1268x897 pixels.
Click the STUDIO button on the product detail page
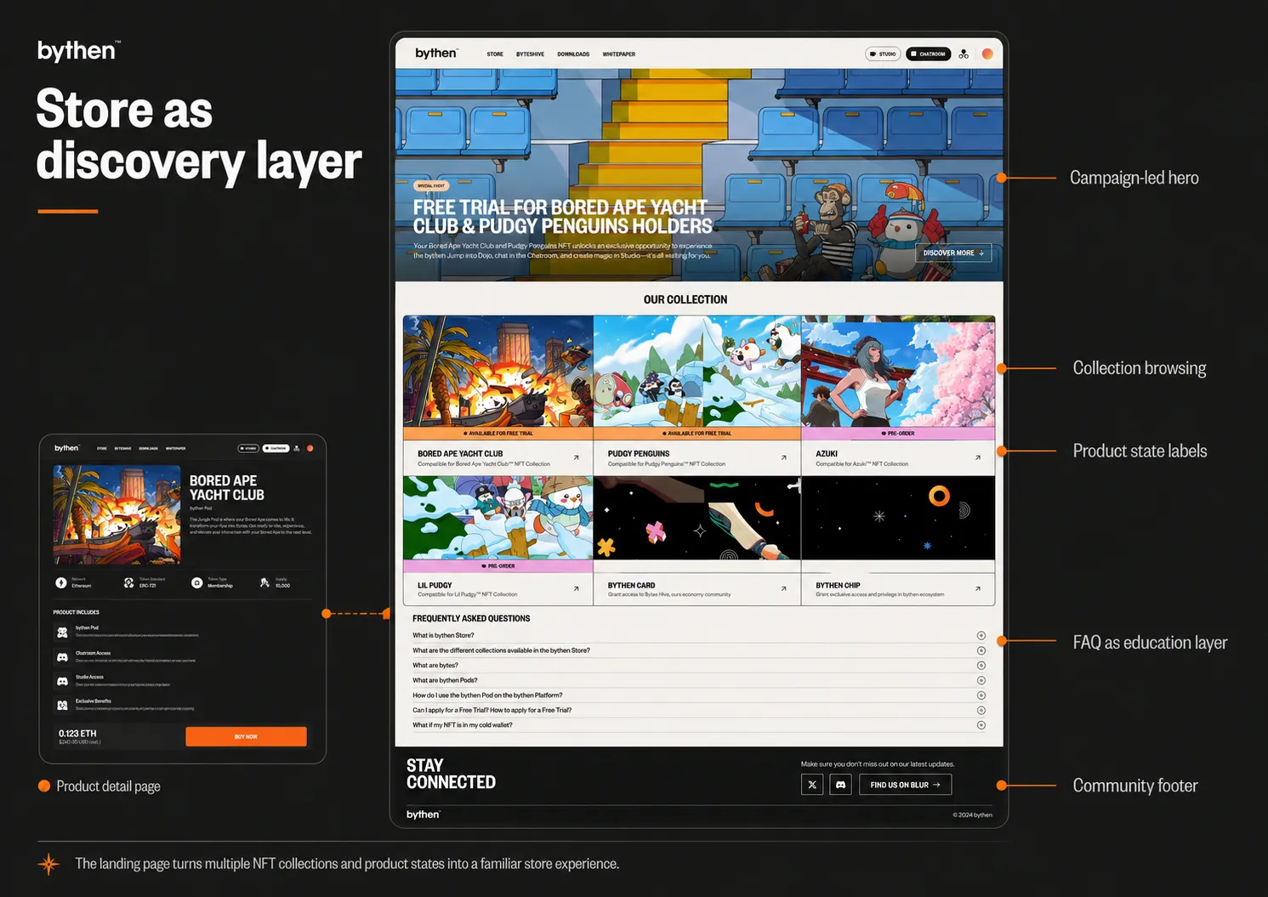tap(248, 448)
